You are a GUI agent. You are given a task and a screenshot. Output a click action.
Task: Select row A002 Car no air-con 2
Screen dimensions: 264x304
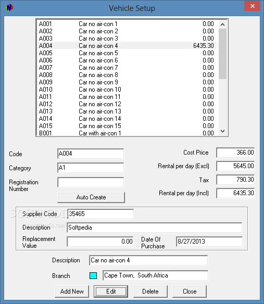click(x=127, y=31)
